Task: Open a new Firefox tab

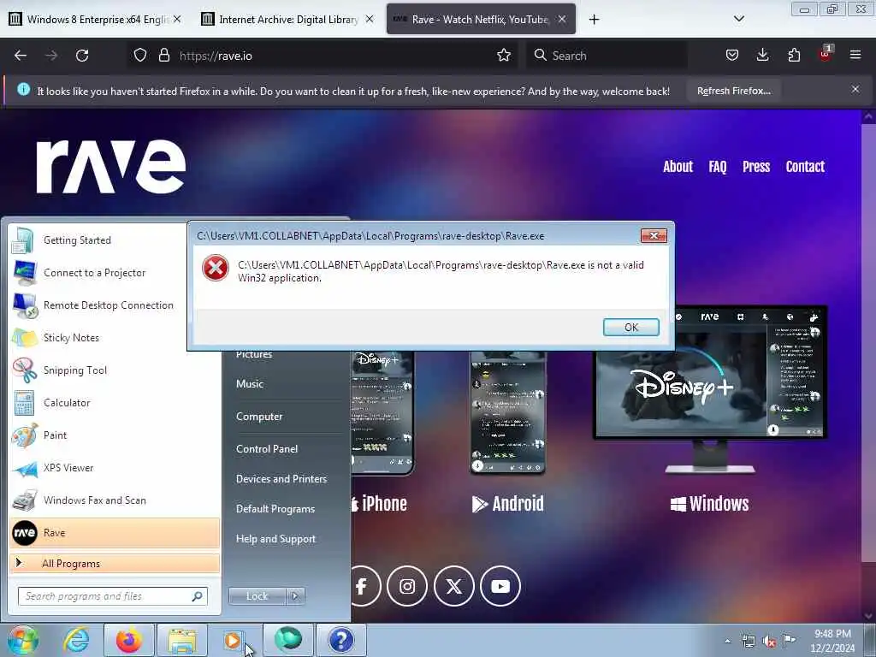Action: point(594,20)
